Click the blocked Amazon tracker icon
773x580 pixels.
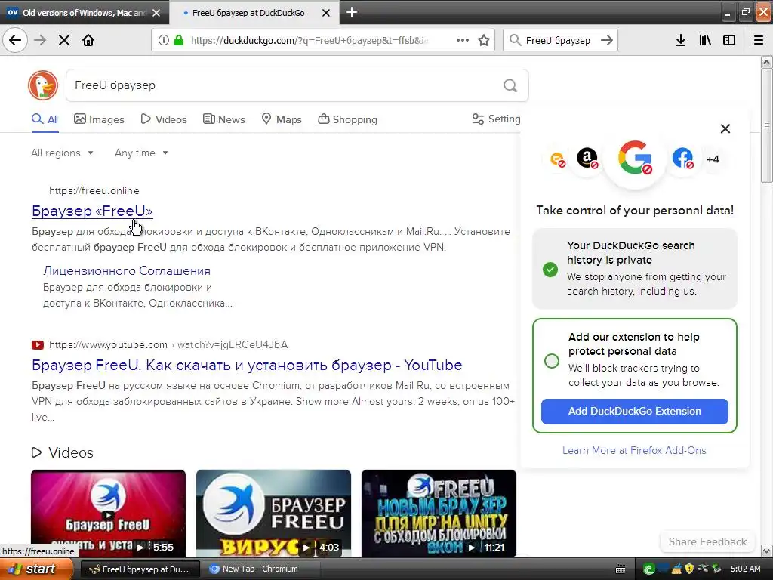coord(587,159)
